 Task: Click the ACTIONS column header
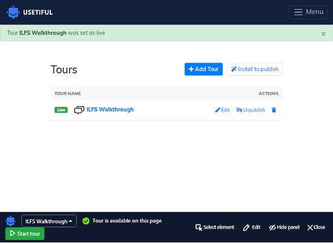tap(268, 93)
